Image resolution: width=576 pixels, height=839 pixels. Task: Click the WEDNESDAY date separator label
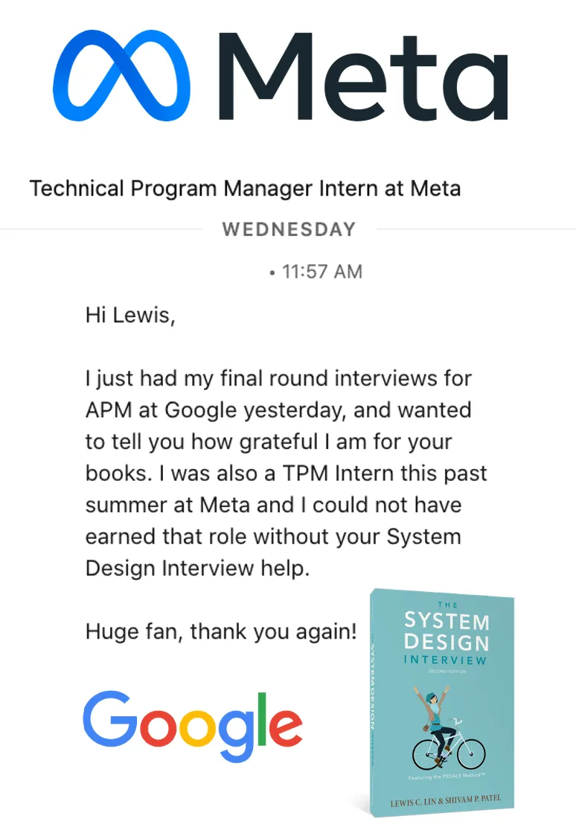[289, 229]
